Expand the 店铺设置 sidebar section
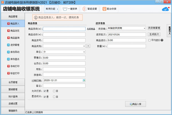This screenshot has width=172, height=115. [13, 104]
